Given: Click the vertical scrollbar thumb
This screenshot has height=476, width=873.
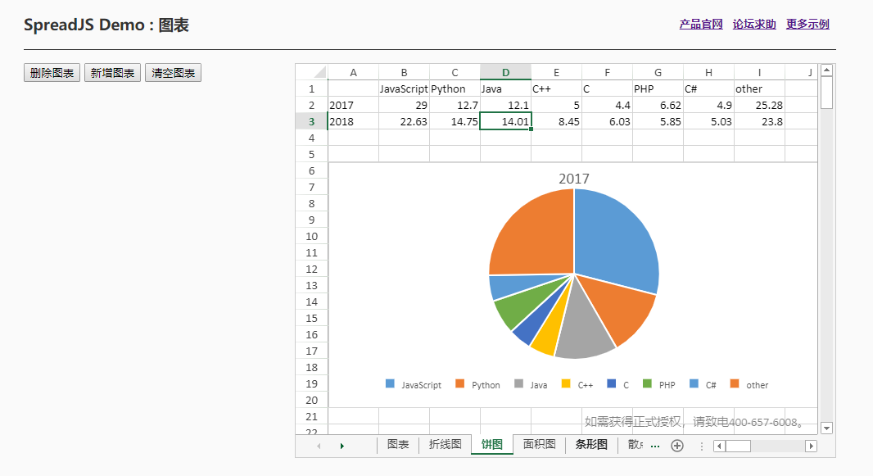Looking at the screenshot, I should click(827, 93).
